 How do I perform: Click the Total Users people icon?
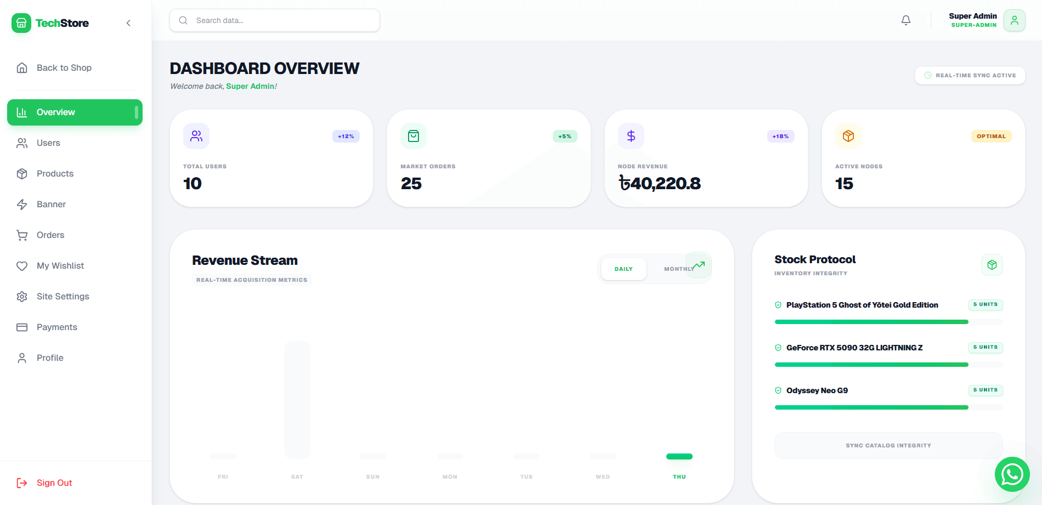point(196,136)
